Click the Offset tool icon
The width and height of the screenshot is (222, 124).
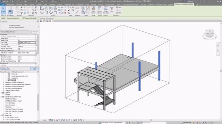pyautogui.click(x=46, y=8)
